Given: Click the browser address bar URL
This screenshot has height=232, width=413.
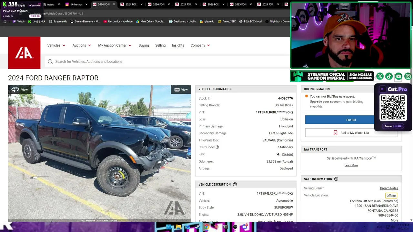Looking at the screenshot, I should [x=58, y=14].
